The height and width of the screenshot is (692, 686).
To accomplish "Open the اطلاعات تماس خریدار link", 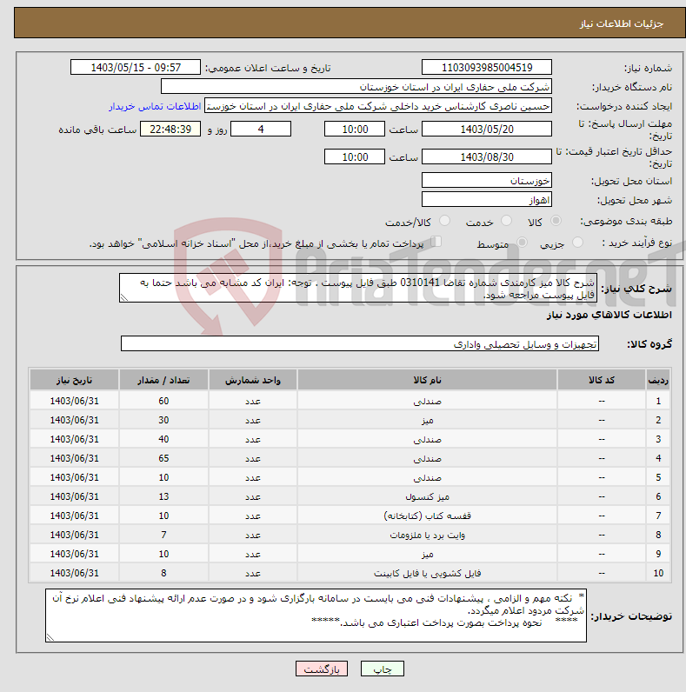I will tap(155, 106).
